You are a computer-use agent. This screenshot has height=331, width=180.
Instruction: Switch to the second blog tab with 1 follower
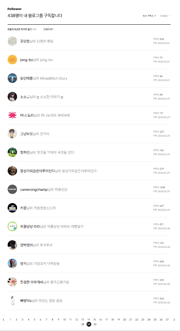click(x=49, y=29)
